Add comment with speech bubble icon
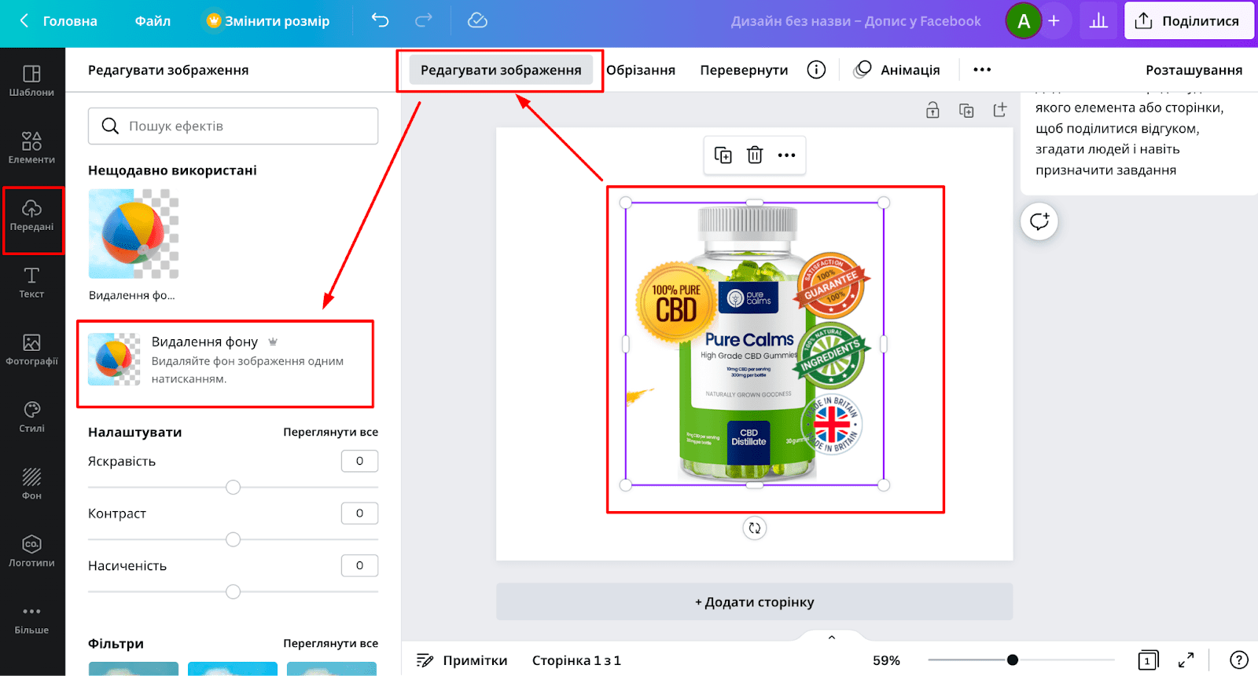The height and width of the screenshot is (676, 1258). point(1039,221)
